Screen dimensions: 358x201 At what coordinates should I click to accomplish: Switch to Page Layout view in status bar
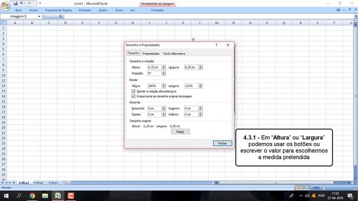click(303, 188)
